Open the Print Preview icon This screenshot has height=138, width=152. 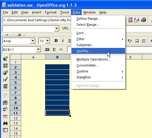[x=137, y=20]
